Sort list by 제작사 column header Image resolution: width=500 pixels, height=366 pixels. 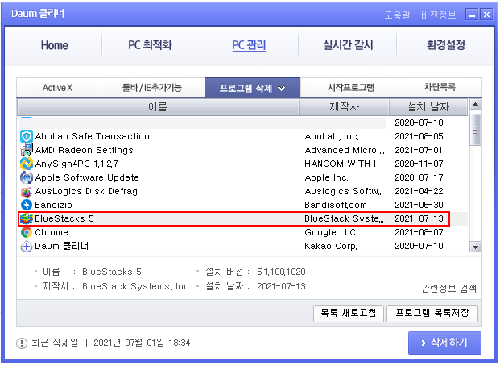[344, 106]
